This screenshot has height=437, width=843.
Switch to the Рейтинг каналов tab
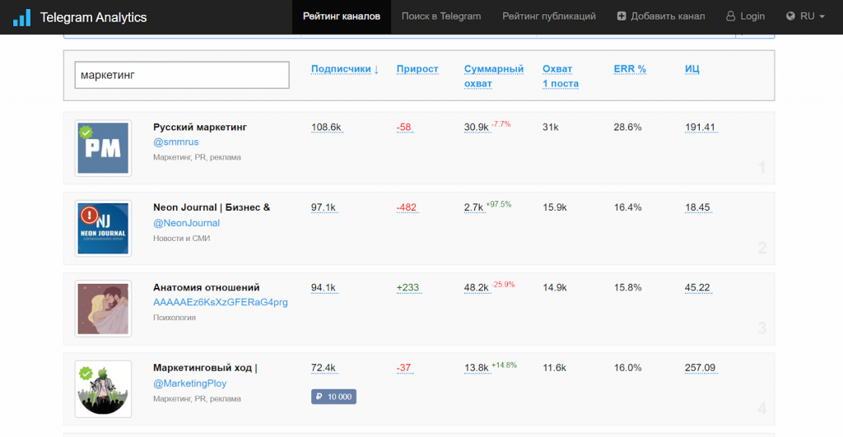pyautogui.click(x=342, y=16)
